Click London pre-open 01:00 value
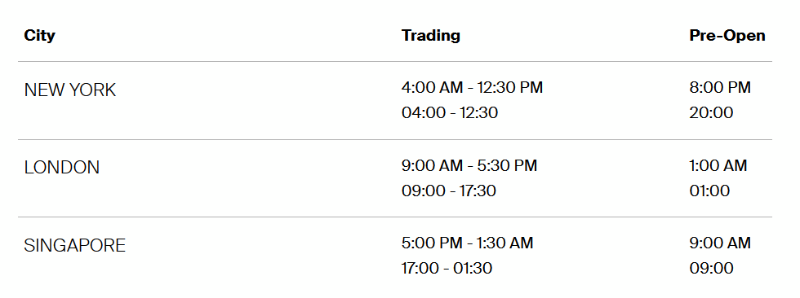 pos(709,191)
